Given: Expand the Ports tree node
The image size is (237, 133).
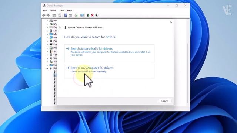Looking at the screenshot, I should tap(47, 41).
